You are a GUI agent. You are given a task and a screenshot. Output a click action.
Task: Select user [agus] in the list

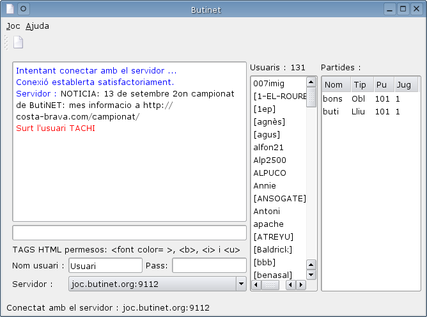(279, 135)
